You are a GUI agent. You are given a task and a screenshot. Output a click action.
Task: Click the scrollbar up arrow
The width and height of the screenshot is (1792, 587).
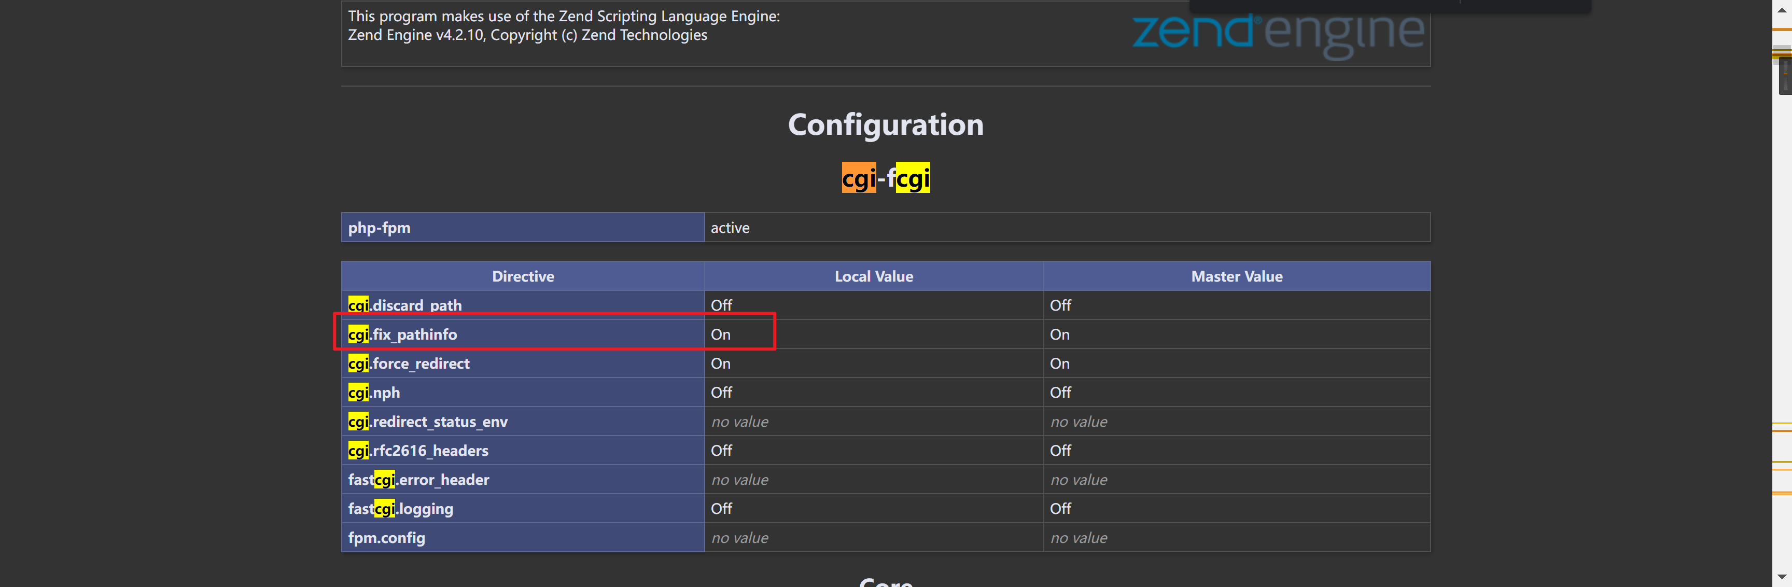tap(1782, 9)
